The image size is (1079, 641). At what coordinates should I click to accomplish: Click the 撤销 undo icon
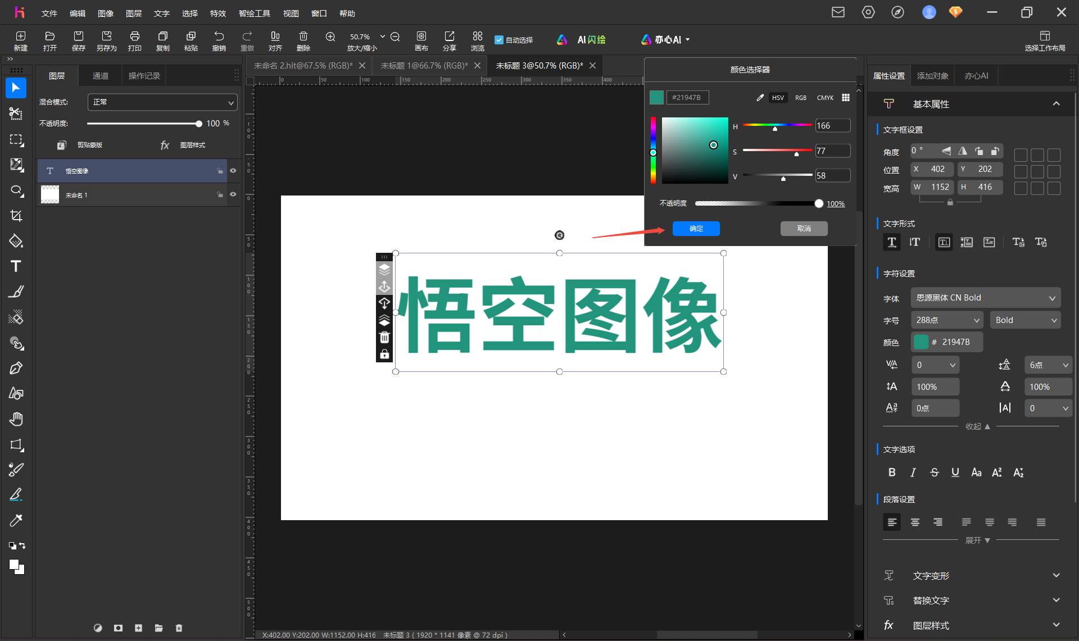tap(219, 40)
